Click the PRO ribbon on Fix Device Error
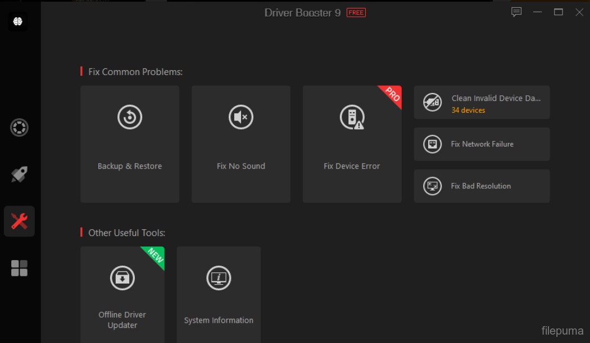The height and width of the screenshot is (343, 590). [x=392, y=95]
